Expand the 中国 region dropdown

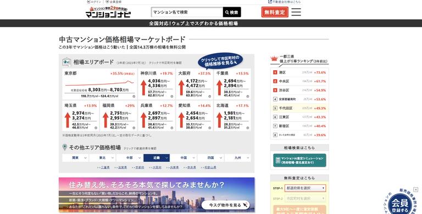tap(184, 158)
